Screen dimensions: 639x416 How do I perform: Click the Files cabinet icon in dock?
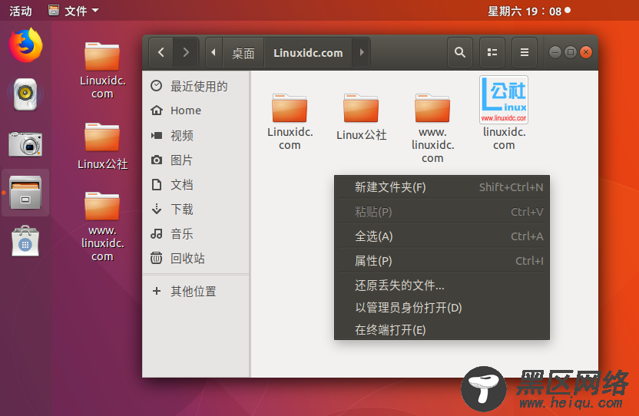(x=25, y=193)
